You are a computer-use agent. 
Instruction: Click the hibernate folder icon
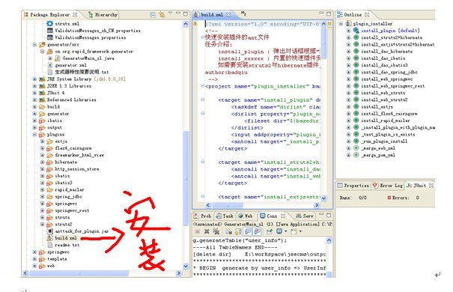(49, 162)
